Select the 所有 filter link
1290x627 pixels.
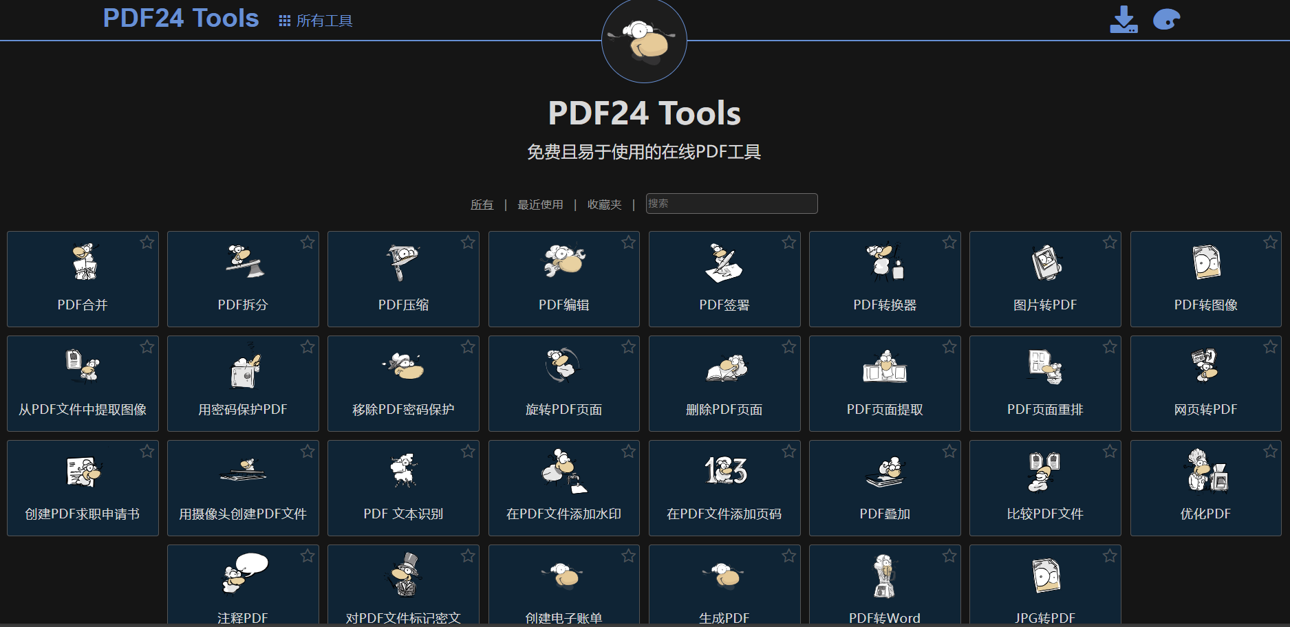pyautogui.click(x=482, y=204)
